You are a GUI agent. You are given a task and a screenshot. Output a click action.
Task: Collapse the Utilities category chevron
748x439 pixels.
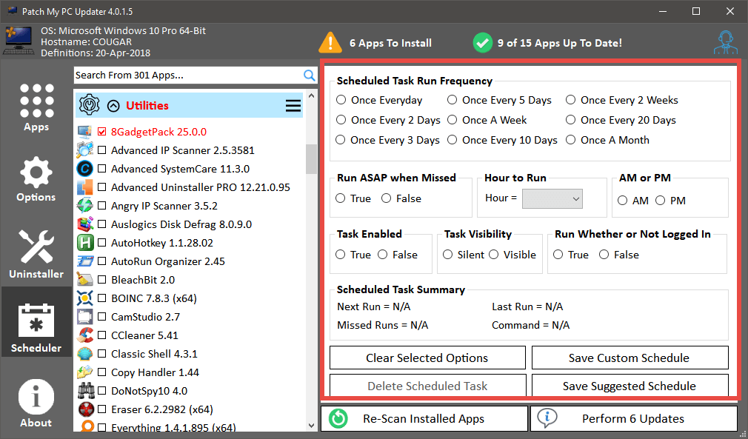click(113, 106)
